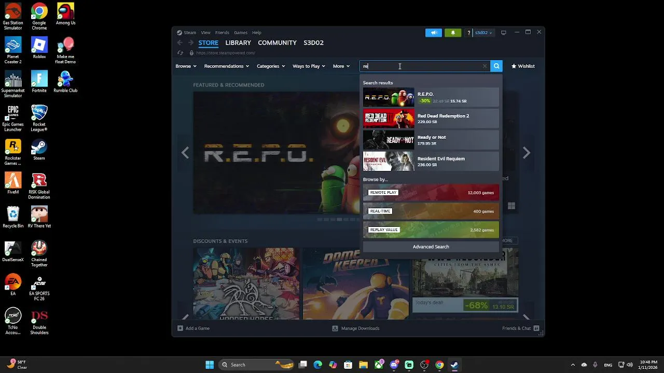This screenshot has width=664, height=373.
Task: Open the green notifications bell
Action: (x=453, y=33)
